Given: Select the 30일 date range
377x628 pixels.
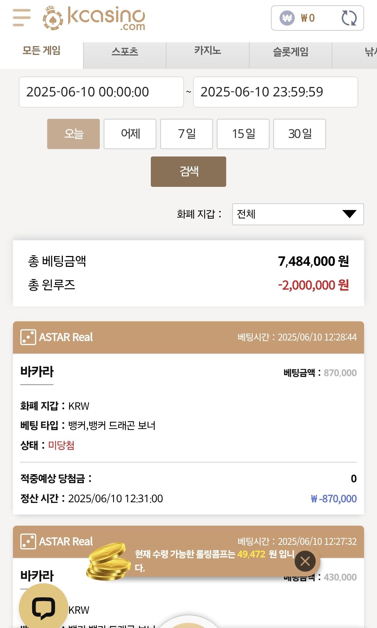Looking at the screenshot, I should pos(300,134).
